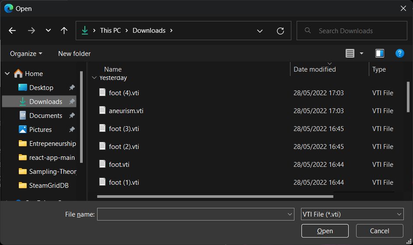Select Home in the navigation pane
Screen dimensions: 413x245
pos(34,74)
